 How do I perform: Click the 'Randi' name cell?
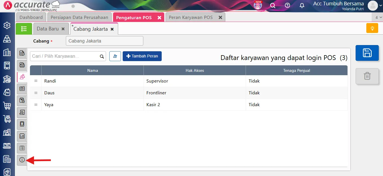(92, 81)
